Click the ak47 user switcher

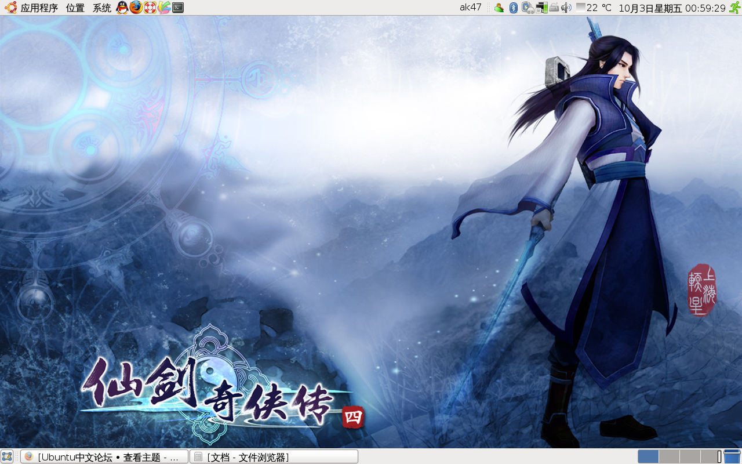click(x=471, y=8)
